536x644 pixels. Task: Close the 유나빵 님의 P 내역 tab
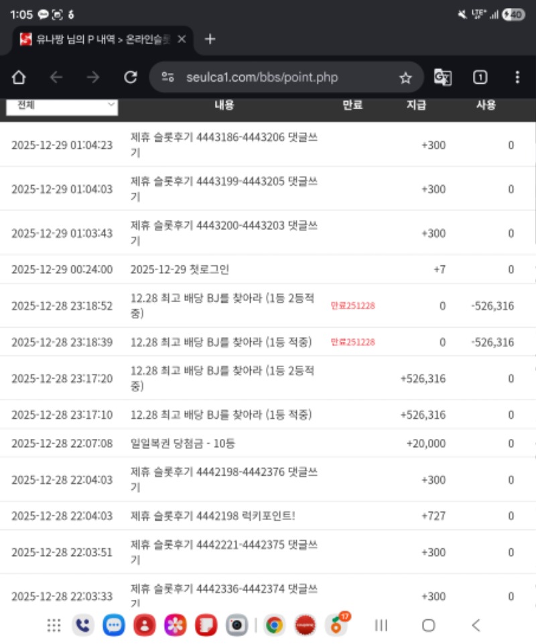[x=182, y=39]
